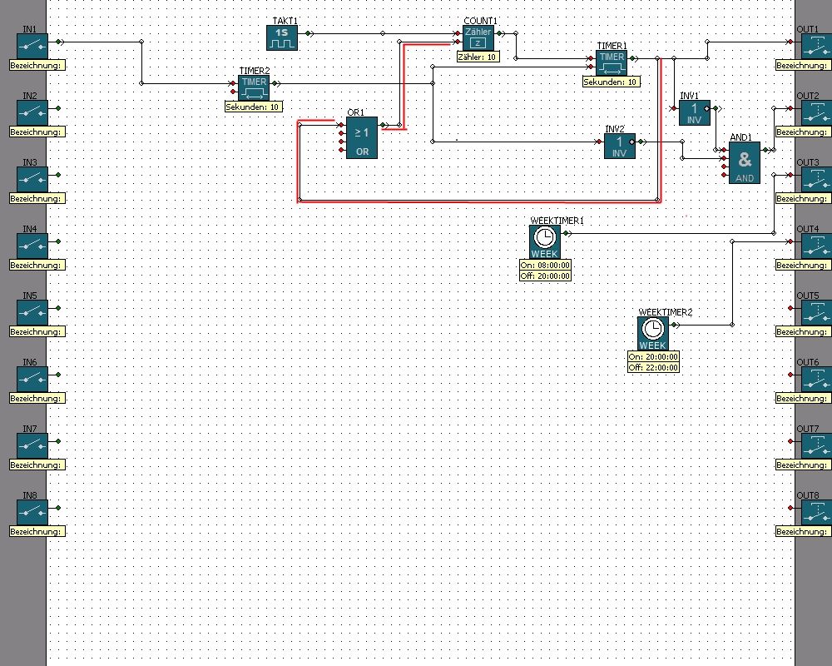Toggle the IN4 input switch

pos(33,245)
